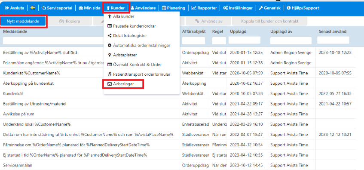Click the Aviseringar envelope icon
Image resolution: width=364 pixels, height=170 pixels.
tap(110, 84)
